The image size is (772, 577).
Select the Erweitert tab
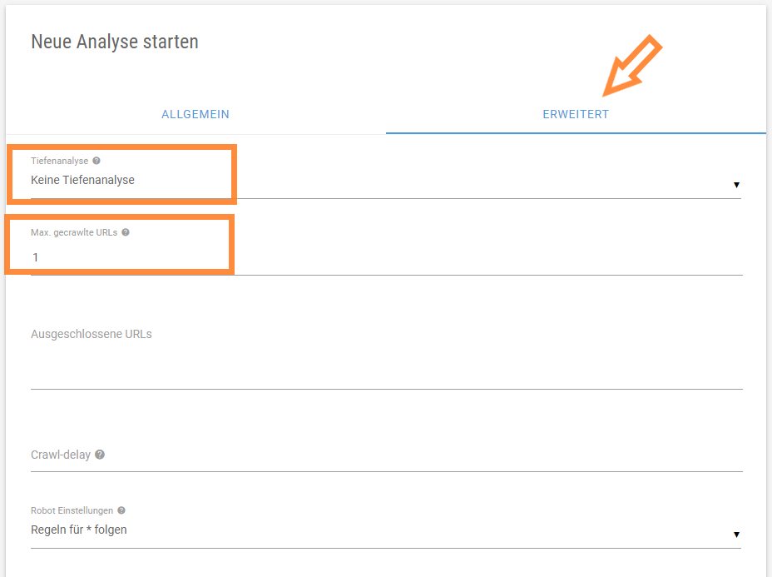coord(576,114)
